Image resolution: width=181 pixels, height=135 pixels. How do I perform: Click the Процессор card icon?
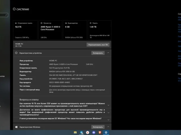(x=42, y=23)
